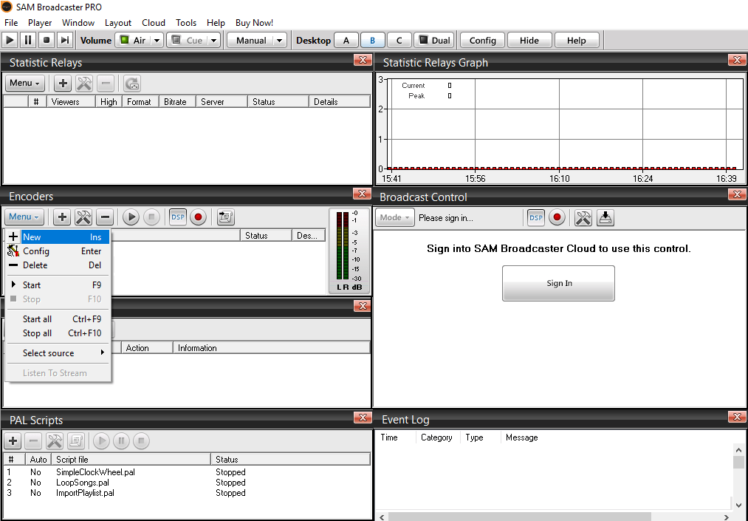This screenshot has height=521, width=748.
Task: Select the ImportPlaylist.pal script row
Action: coord(187,493)
